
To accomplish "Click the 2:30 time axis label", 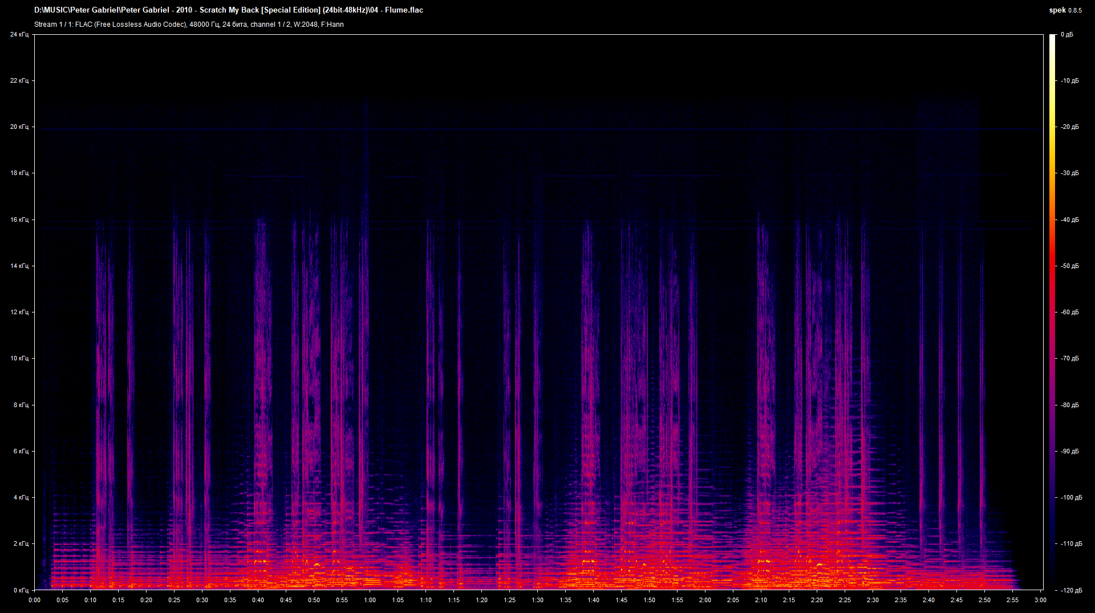I will [873, 600].
